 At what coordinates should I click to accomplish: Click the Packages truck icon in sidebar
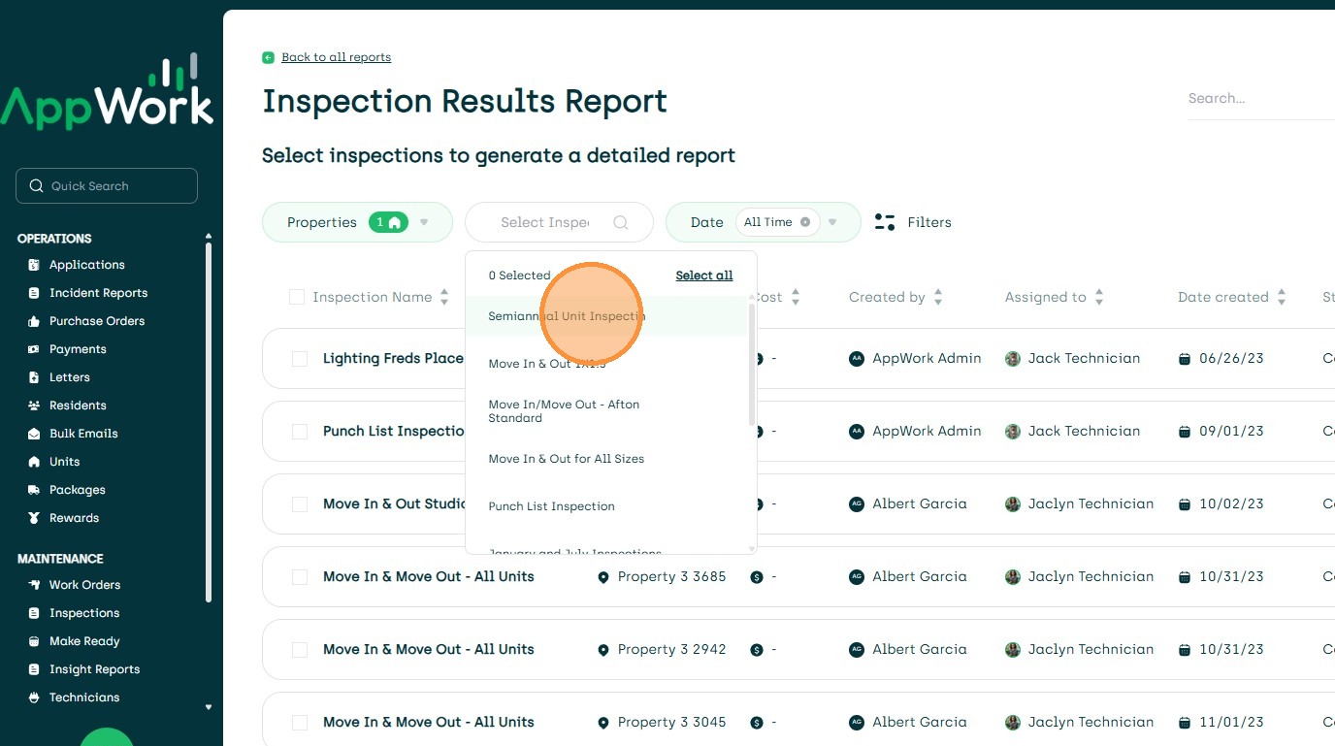pos(35,490)
